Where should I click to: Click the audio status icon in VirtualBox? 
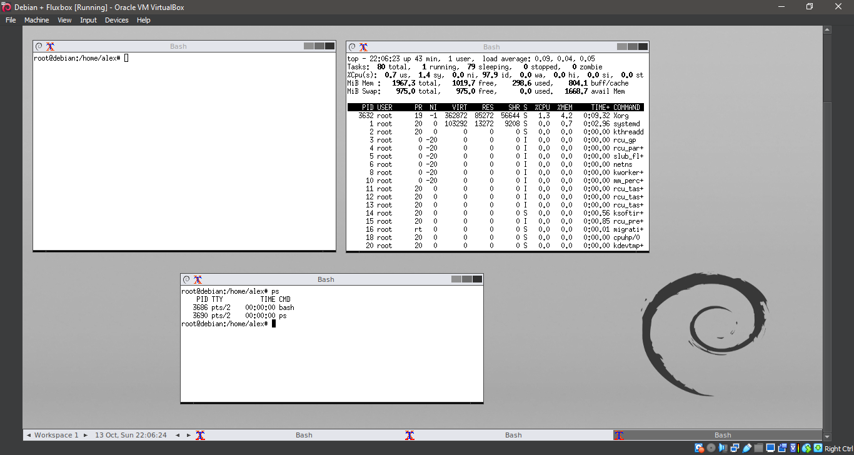click(x=723, y=447)
